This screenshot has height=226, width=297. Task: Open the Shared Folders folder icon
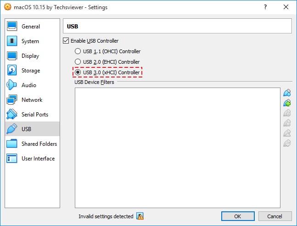point(12,143)
